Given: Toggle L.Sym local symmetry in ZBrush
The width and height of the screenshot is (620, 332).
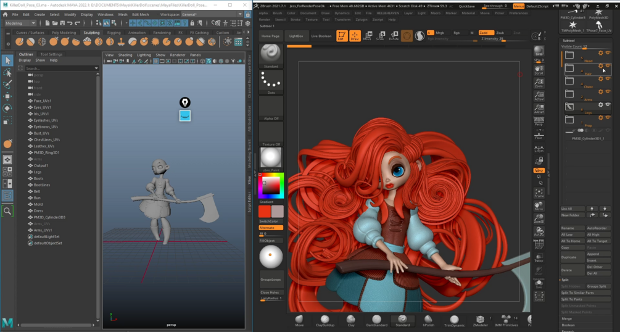Looking at the screenshot, I should [x=539, y=149].
